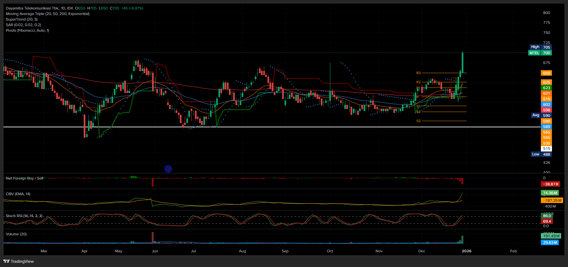This screenshot has width=568, height=267.
Task: Open the OBV (EMA, 14) legend
Action: tap(18, 194)
